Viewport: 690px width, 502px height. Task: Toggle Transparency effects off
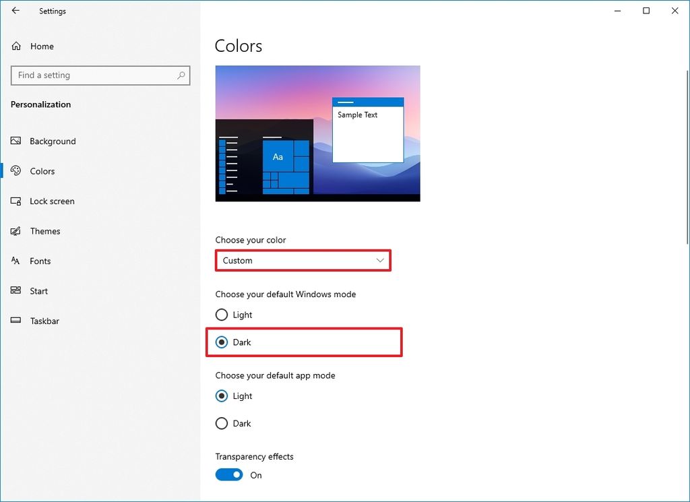(229, 474)
